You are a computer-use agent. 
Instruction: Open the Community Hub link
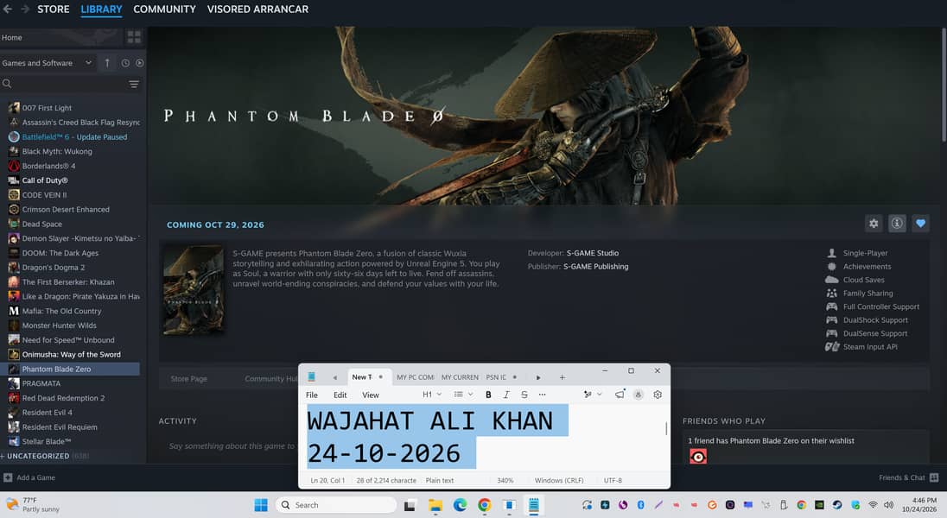(x=270, y=378)
